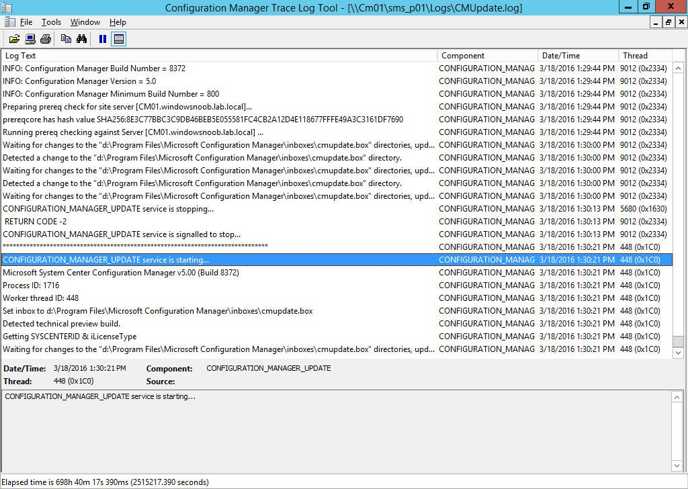Sort by the Log Text column header
The image size is (688, 489).
[219, 56]
